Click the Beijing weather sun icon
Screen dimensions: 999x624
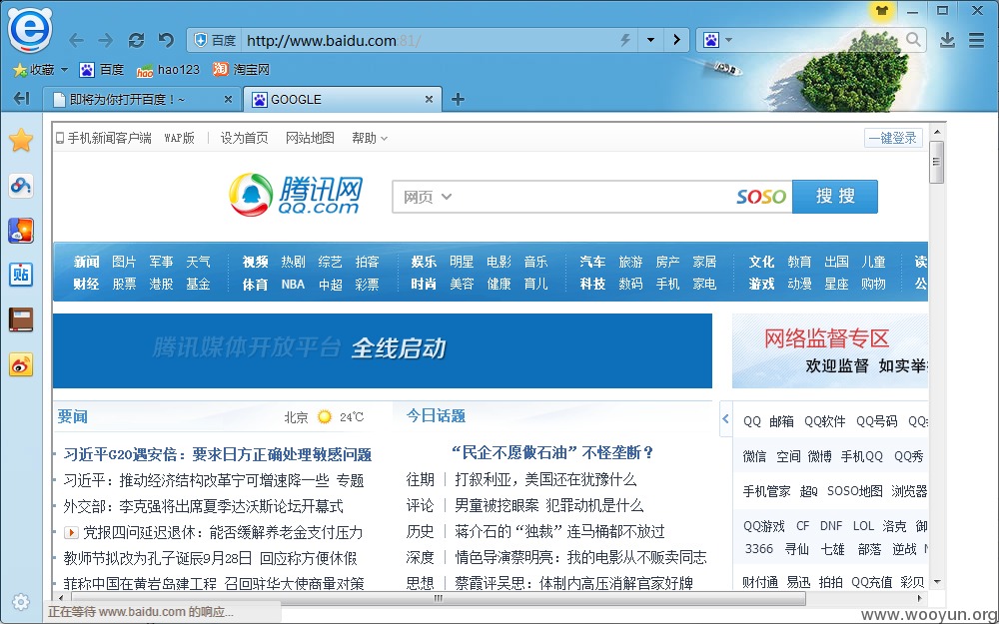pos(325,417)
